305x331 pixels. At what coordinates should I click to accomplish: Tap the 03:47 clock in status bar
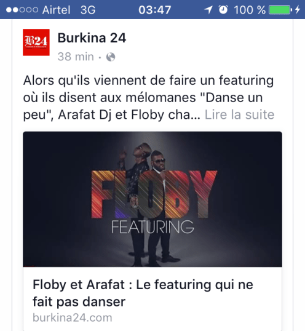point(154,10)
